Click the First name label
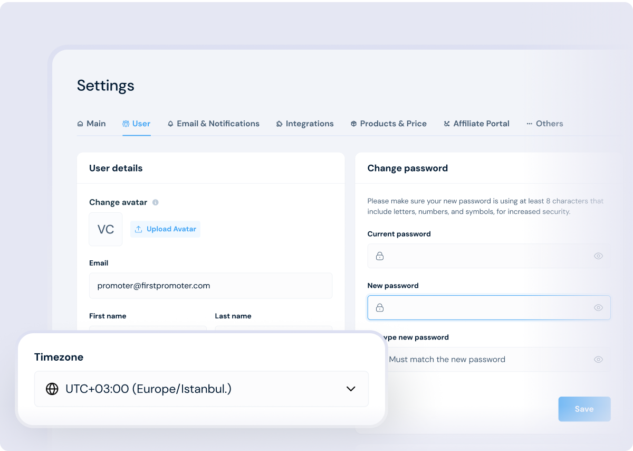 (x=108, y=316)
